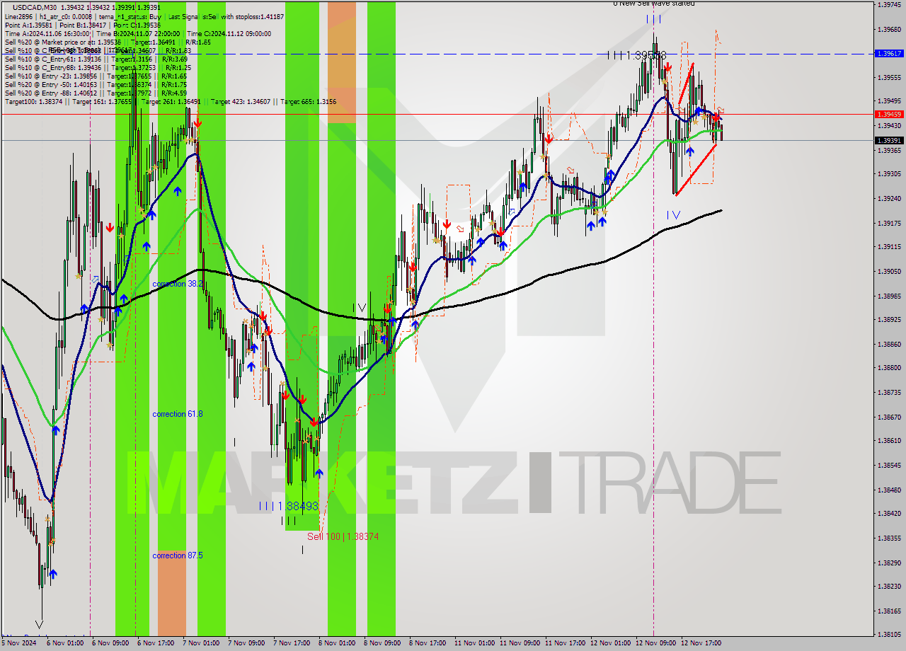Select the blue 1.39617 price tag
This screenshot has width=906, height=651.
pos(889,53)
